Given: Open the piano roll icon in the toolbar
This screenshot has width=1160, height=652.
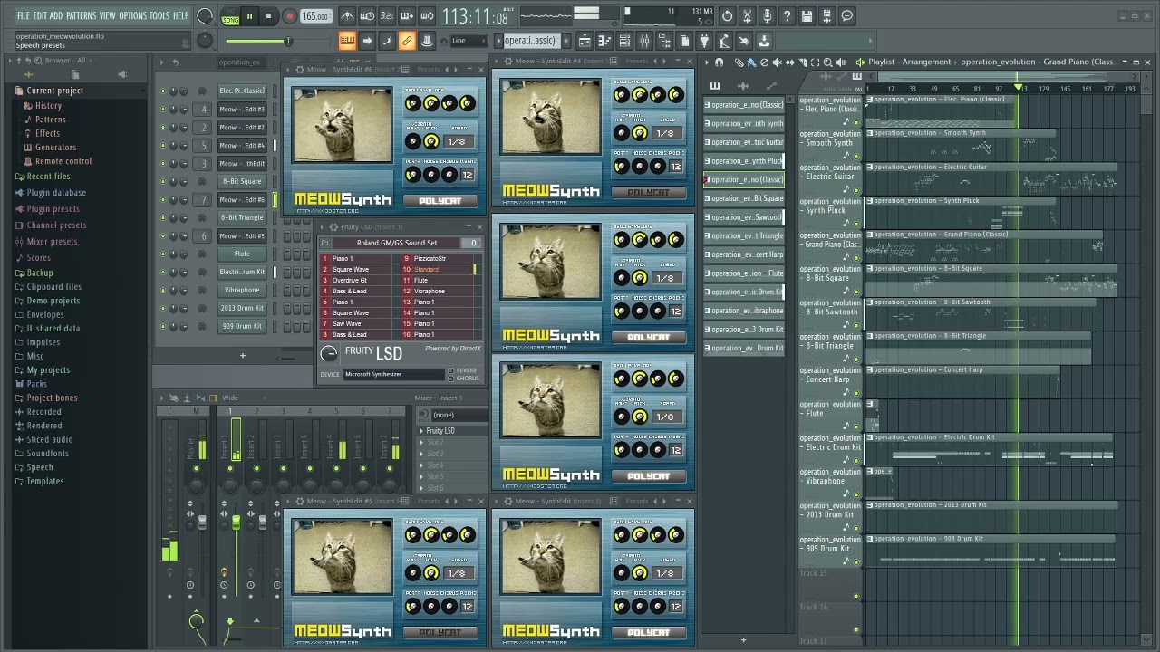Looking at the screenshot, I should coord(604,41).
